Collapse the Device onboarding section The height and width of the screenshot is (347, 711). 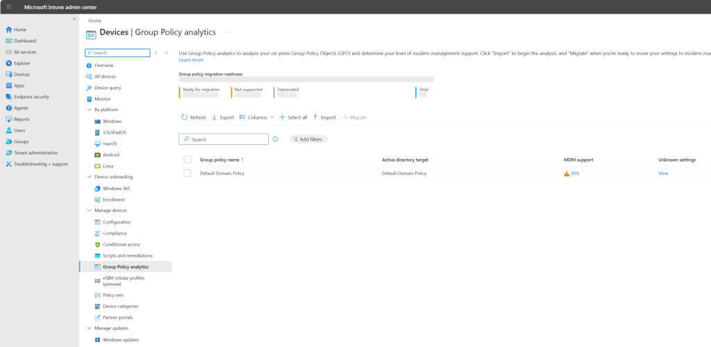click(89, 177)
